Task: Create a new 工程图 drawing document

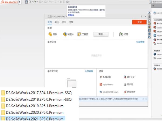Action: 83,34
